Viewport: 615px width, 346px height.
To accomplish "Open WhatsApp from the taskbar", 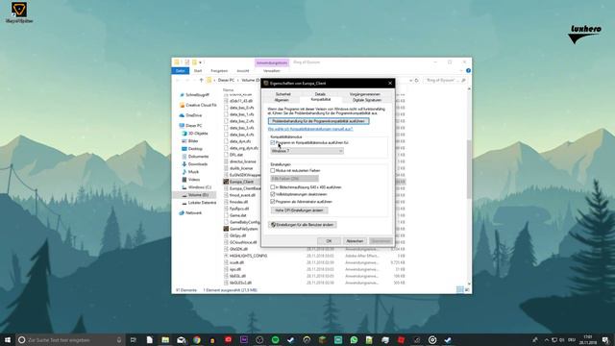I will click(354, 339).
